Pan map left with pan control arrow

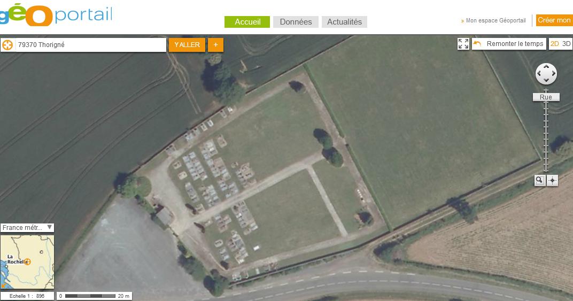[x=539, y=74]
